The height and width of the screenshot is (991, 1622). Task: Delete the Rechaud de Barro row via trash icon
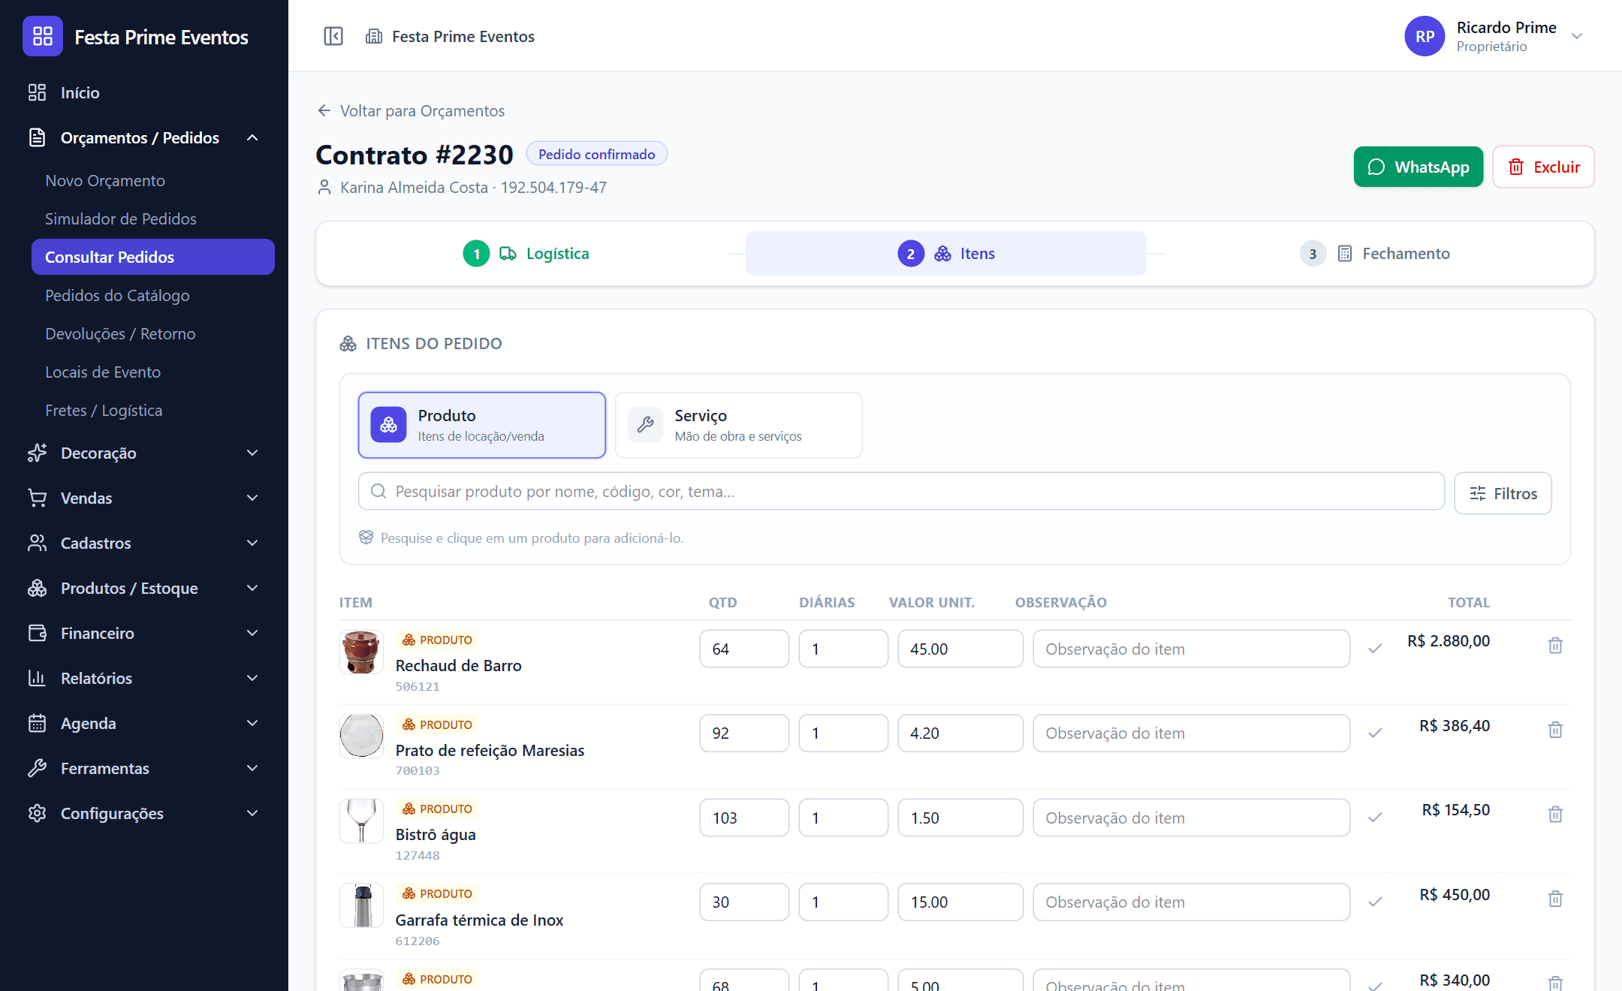(x=1555, y=646)
